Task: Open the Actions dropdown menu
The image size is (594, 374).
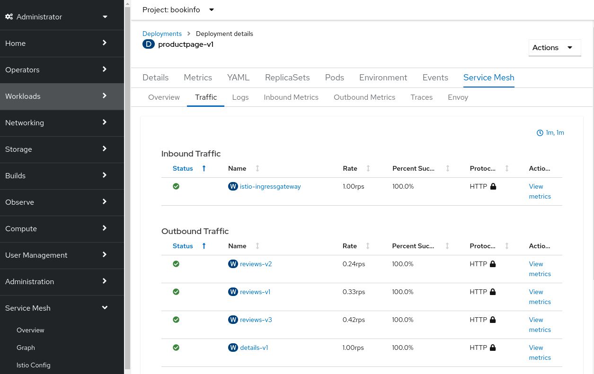Action: pos(554,47)
